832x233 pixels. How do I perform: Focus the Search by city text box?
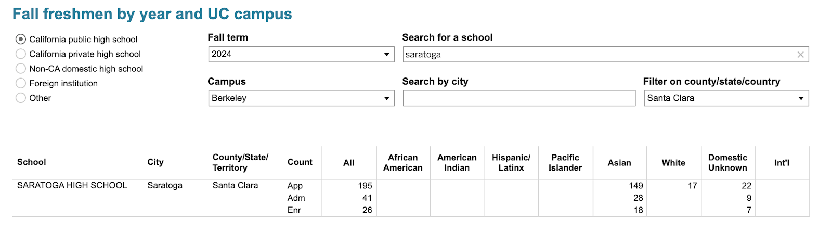point(518,98)
